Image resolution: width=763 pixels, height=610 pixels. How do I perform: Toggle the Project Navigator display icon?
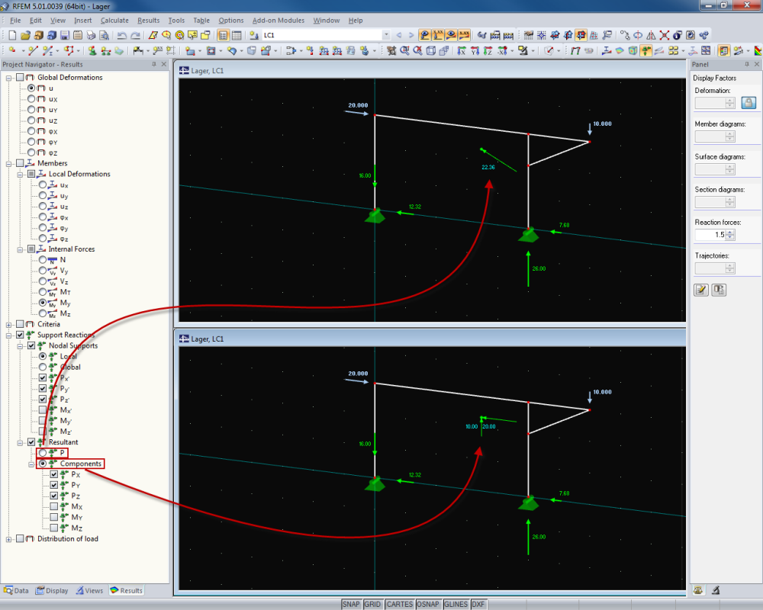[223, 35]
